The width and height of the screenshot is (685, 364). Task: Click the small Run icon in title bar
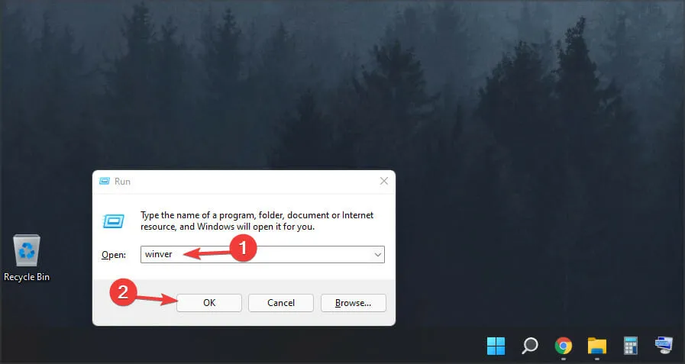tap(105, 182)
